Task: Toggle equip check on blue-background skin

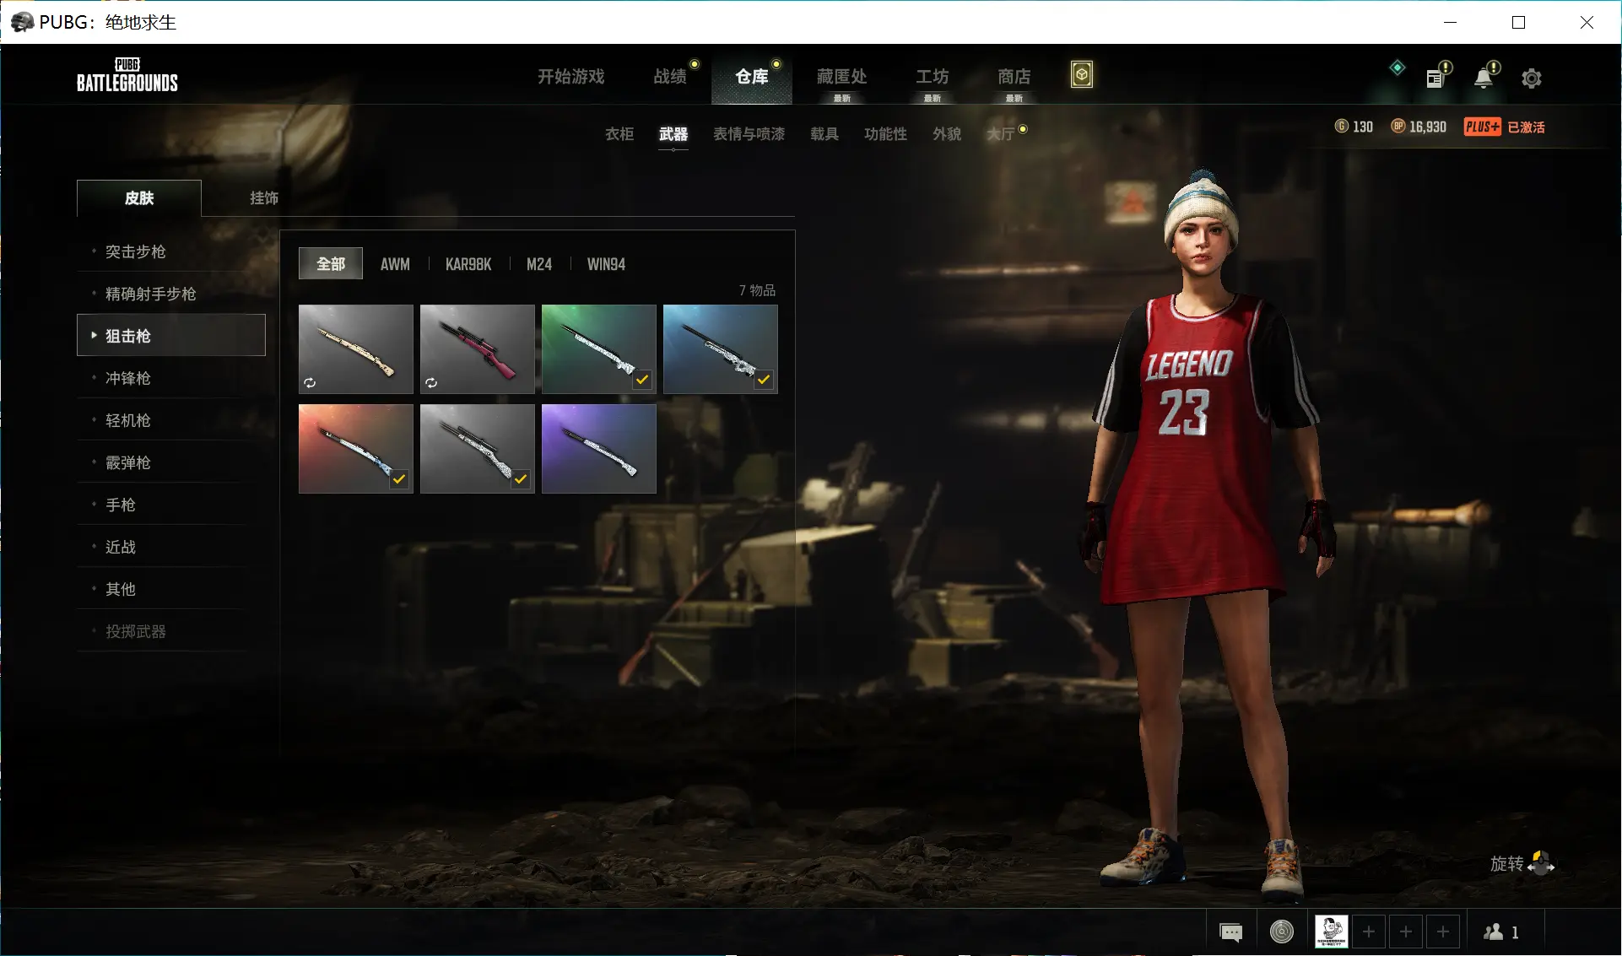Action: [764, 380]
